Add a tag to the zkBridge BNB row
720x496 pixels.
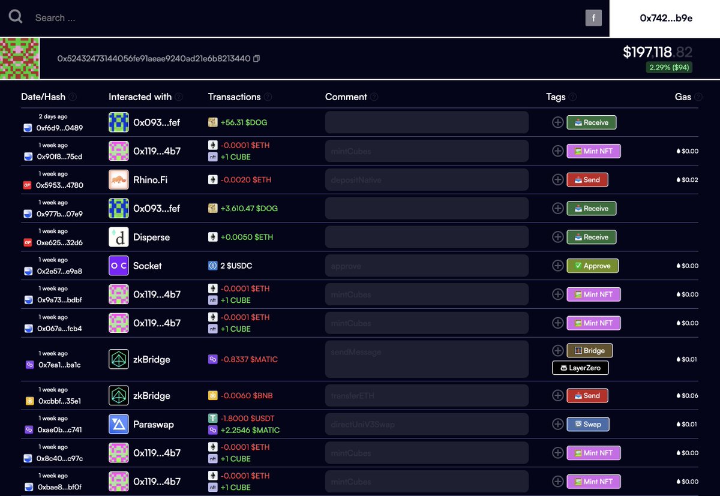point(557,395)
